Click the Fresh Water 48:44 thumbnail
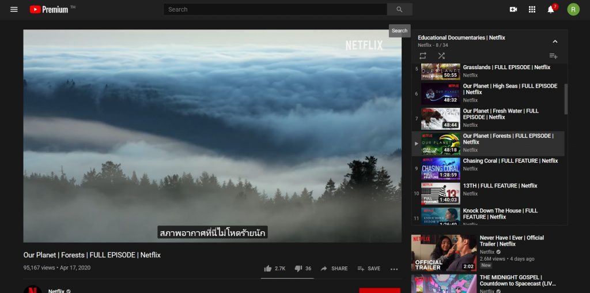The width and height of the screenshot is (590, 293). (x=441, y=119)
